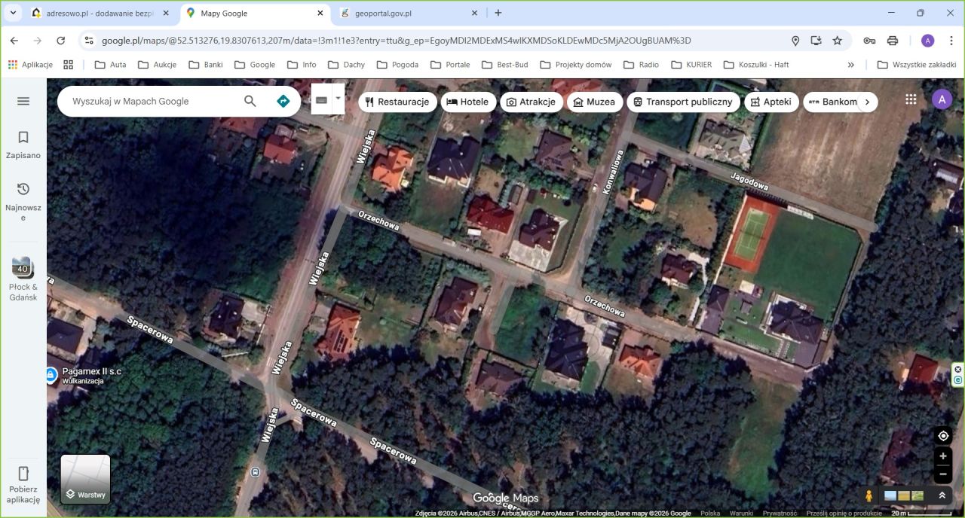The width and height of the screenshot is (965, 518).
Task: Open the keyboard input dropdown arrow
Action: (337, 99)
